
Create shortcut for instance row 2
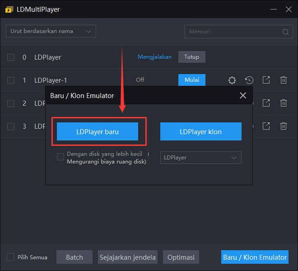(x=266, y=103)
